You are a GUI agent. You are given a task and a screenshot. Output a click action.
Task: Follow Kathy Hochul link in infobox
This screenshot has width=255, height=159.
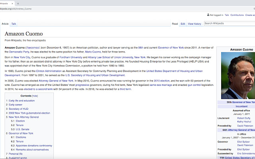click(x=244, y=122)
